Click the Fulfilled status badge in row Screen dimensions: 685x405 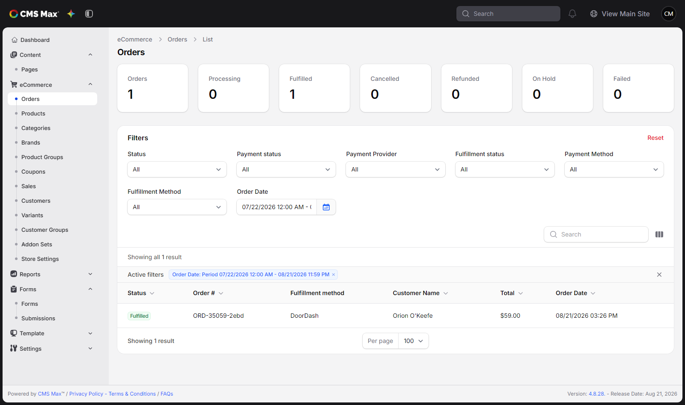139,316
